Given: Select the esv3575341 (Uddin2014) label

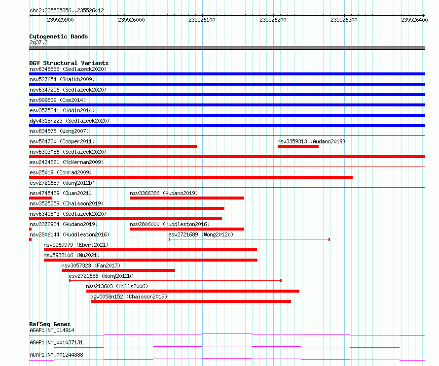Looking at the screenshot, I should pos(62,110).
